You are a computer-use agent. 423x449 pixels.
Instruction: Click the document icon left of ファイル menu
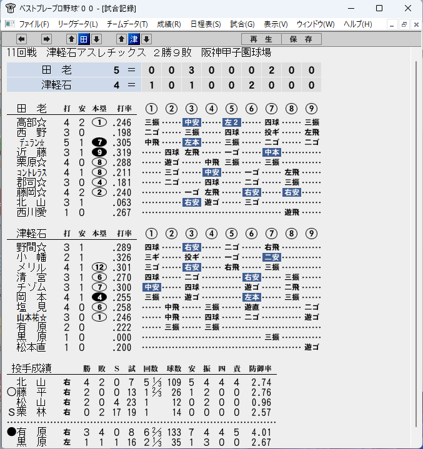[x=9, y=24]
